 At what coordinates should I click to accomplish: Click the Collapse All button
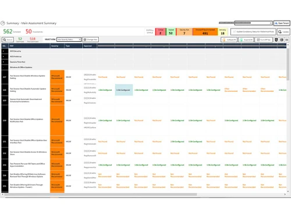[x=229, y=40]
